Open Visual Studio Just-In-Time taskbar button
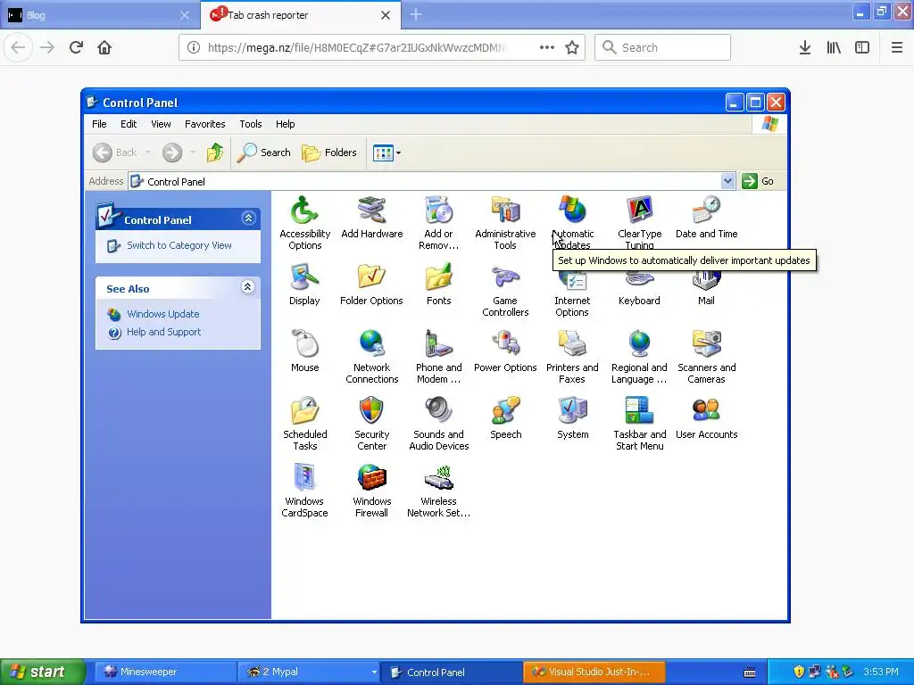The height and width of the screenshot is (685, 914). click(594, 673)
